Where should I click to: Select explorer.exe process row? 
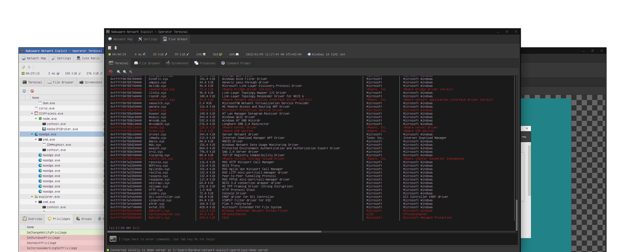[x=62, y=197]
